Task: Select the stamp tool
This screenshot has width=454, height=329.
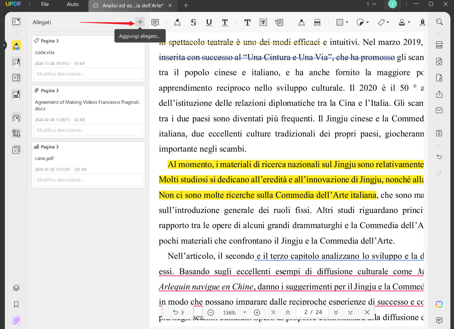Action: (x=402, y=22)
